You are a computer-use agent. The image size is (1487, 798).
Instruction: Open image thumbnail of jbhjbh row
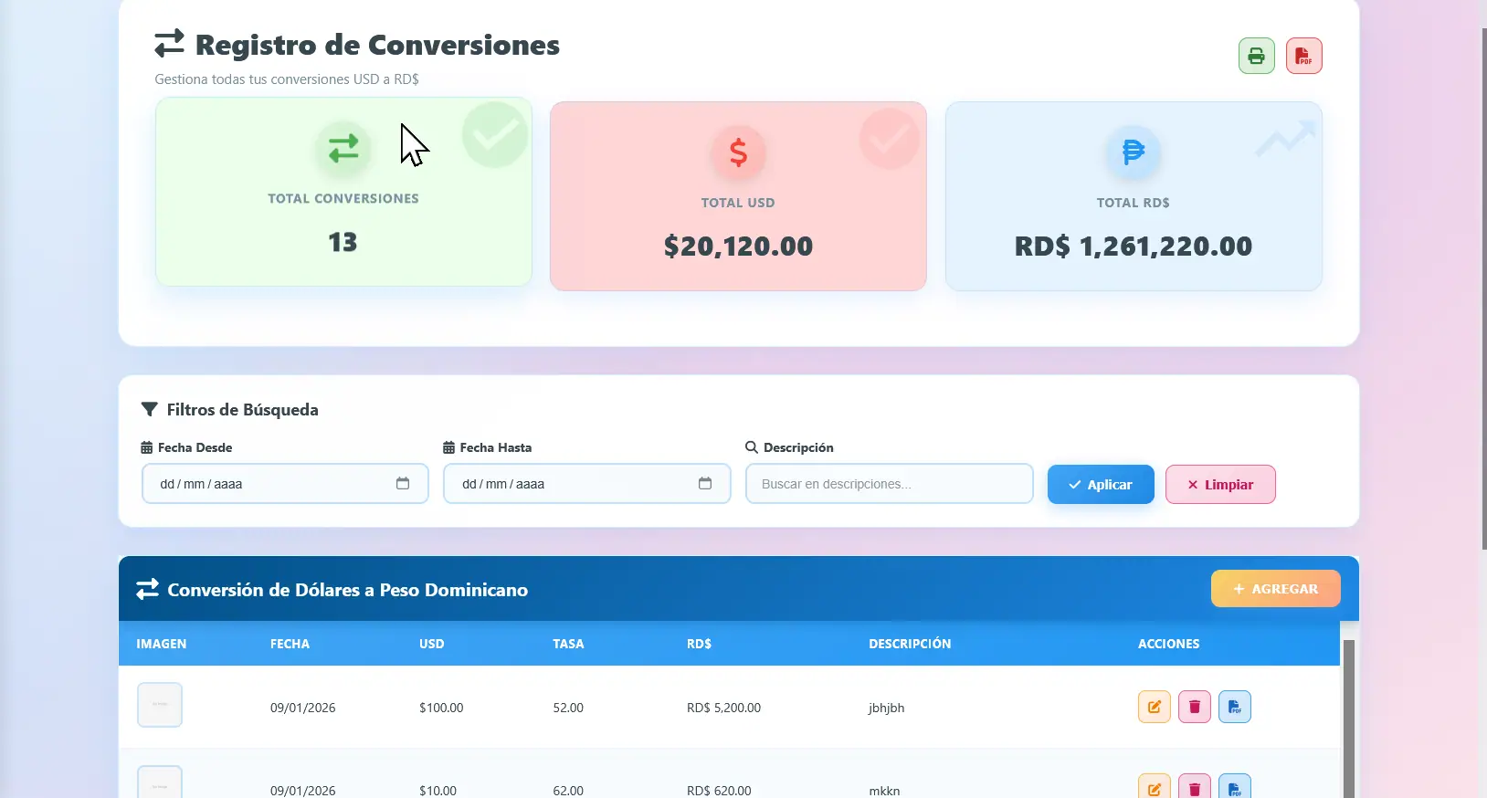160,705
